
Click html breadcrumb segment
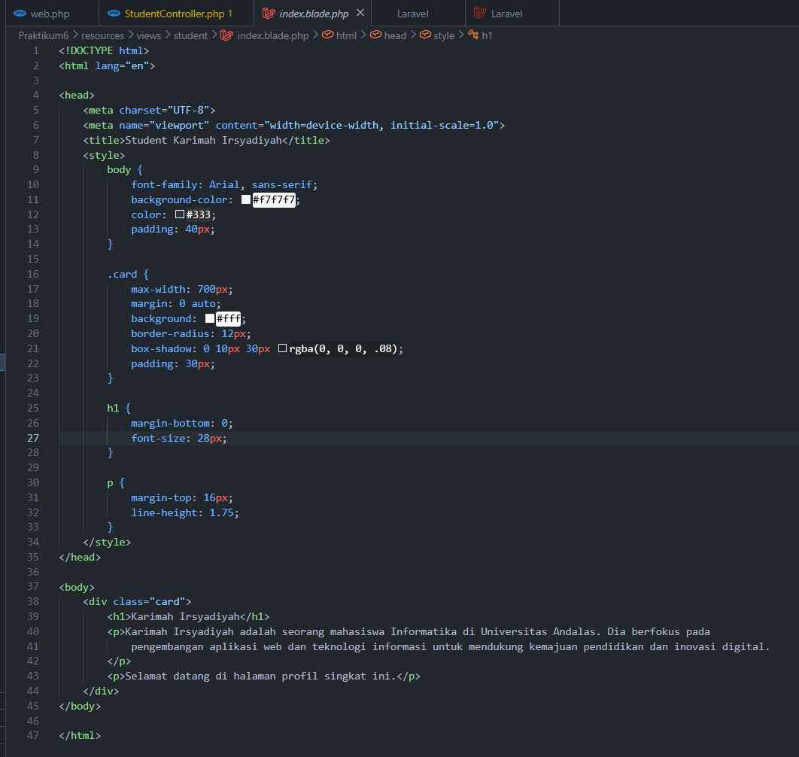pos(346,35)
